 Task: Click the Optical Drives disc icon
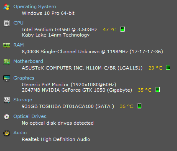pos(7,117)
